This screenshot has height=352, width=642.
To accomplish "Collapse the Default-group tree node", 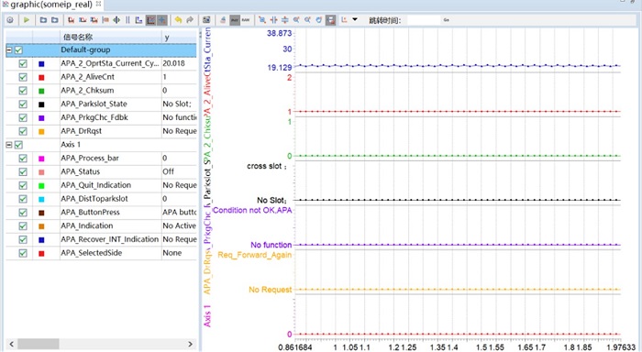I will pyautogui.click(x=9, y=49).
